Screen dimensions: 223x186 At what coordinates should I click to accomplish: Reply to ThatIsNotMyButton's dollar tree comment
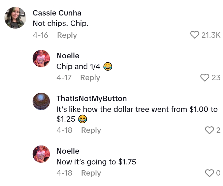91,130
